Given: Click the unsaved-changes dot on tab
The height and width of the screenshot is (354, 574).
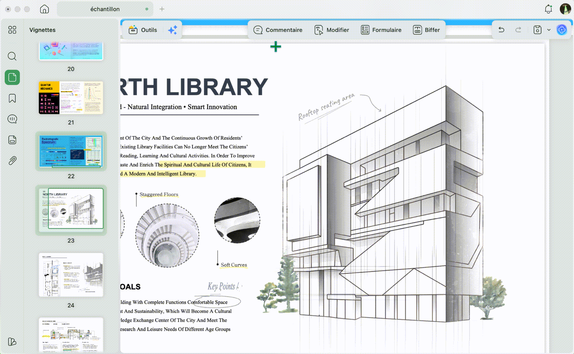Looking at the screenshot, I should [146, 9].
